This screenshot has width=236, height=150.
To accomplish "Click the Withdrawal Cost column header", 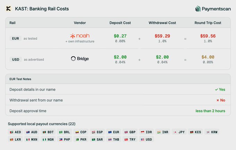I will (162, 23).
